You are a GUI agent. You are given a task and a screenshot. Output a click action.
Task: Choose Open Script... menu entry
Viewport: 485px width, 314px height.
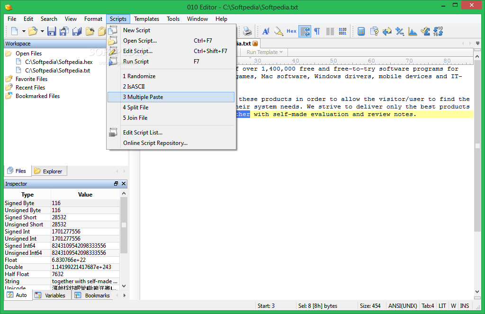[171, 41]
